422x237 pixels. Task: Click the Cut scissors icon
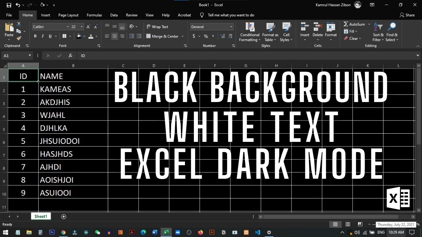(19, 24)
